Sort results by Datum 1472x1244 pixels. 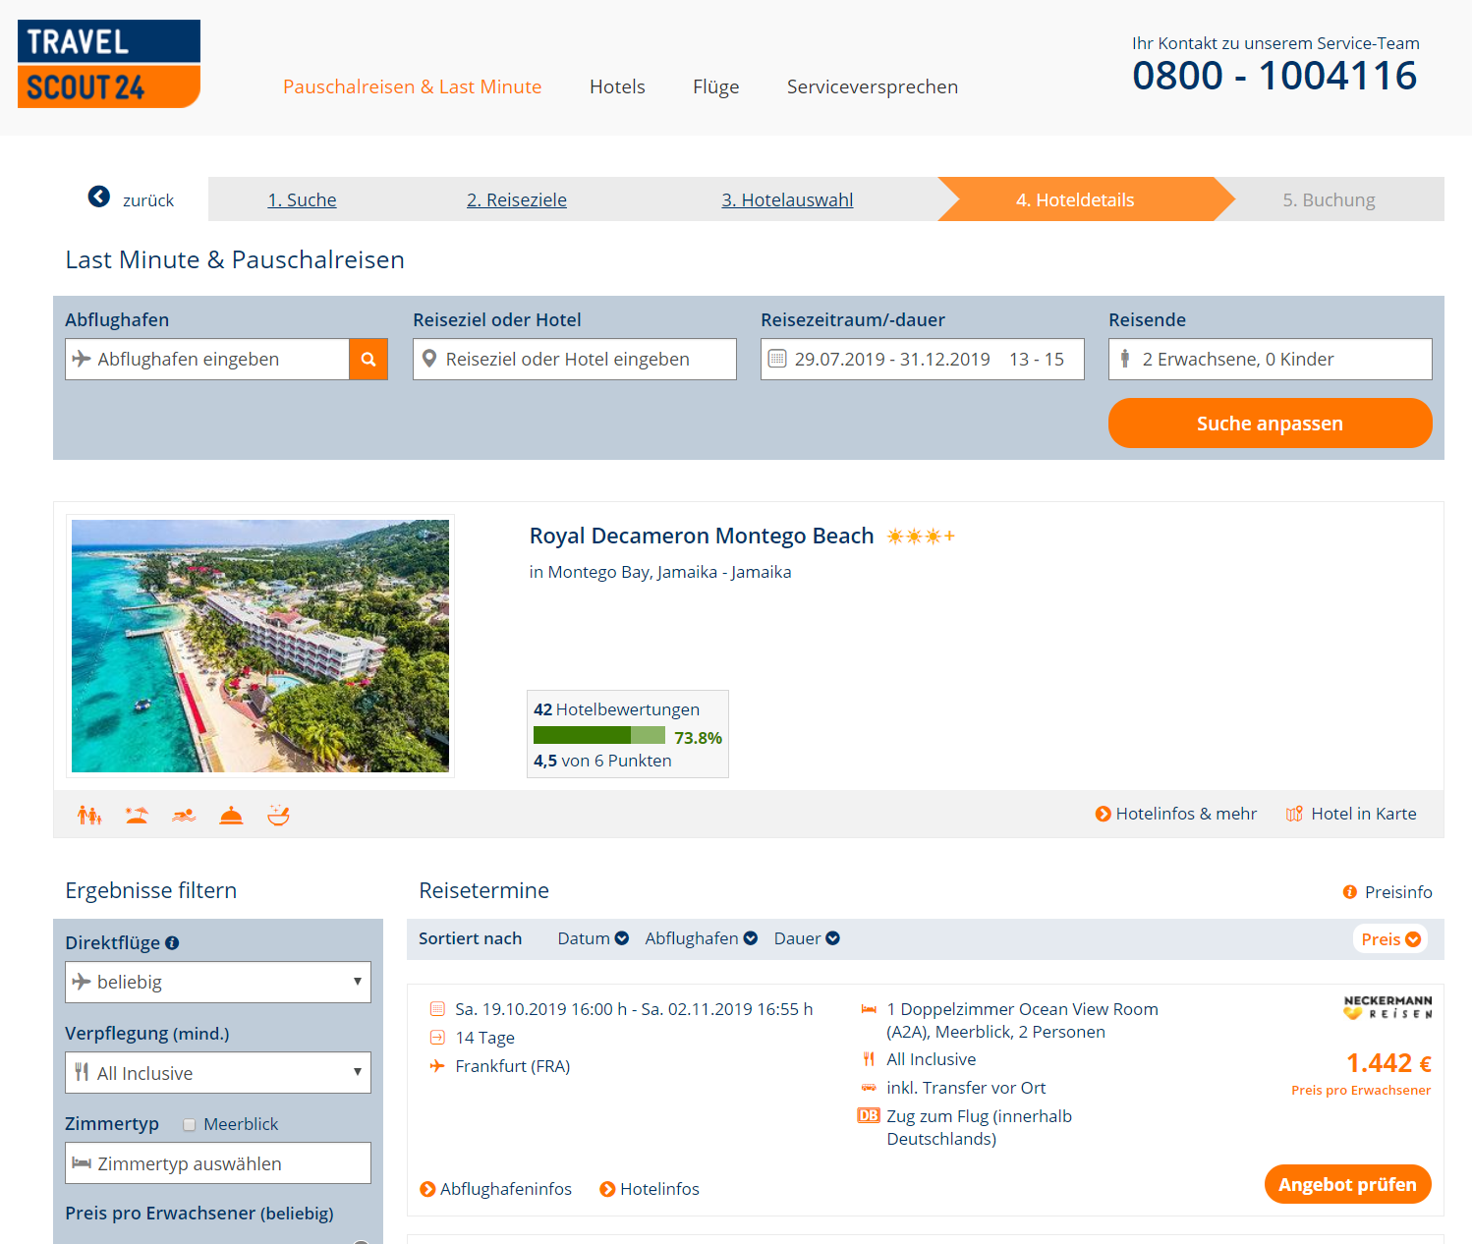(x=593, y=938)
